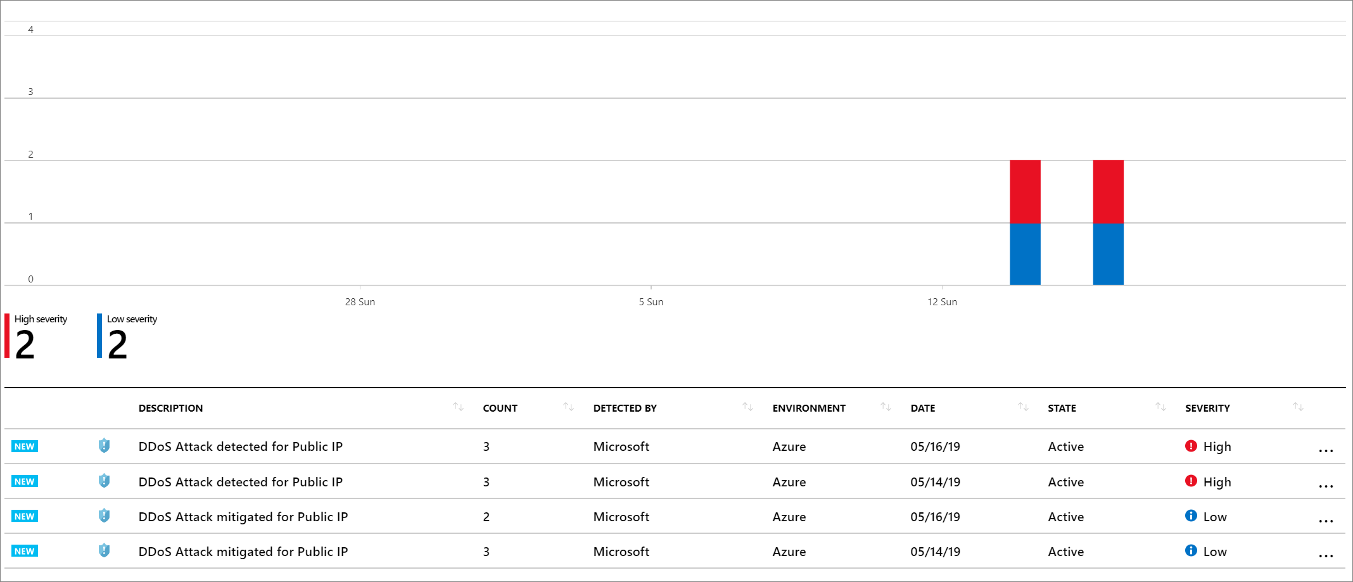This screenshot has height=582, width=1353.
Task: Sort alerts by State column arrows
Action: (x=1160, y=407)
